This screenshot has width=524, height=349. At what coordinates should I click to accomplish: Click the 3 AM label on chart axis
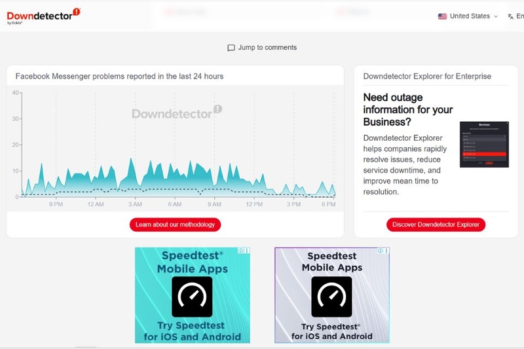pyautogui.click(x=135, y=204)
